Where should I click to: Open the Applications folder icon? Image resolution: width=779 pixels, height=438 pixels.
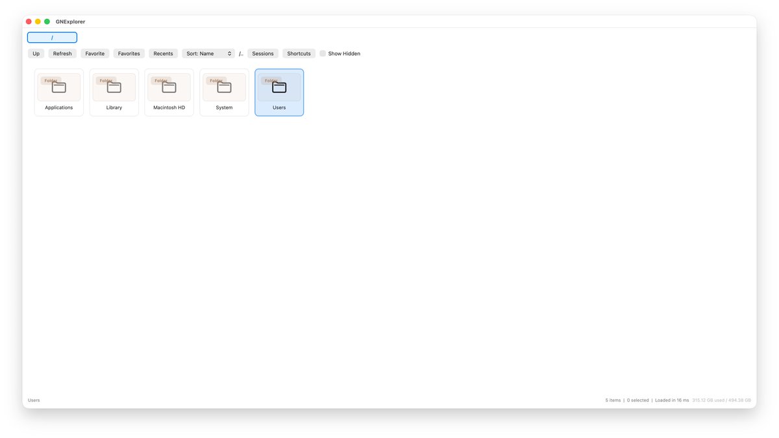tap(59, 87)
